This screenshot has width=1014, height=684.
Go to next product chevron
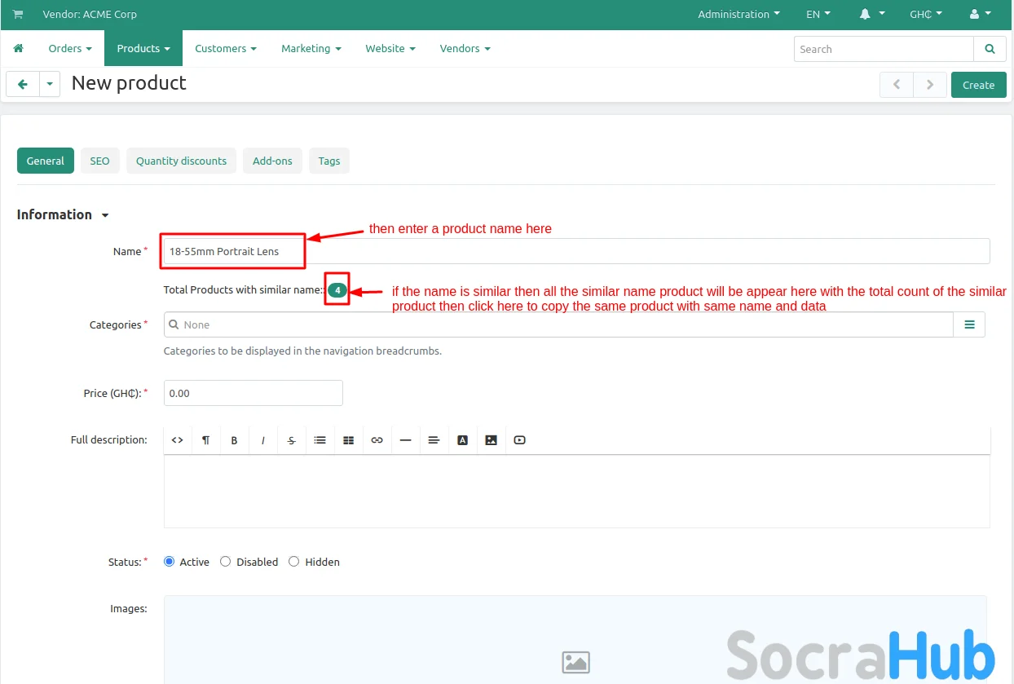930,85
